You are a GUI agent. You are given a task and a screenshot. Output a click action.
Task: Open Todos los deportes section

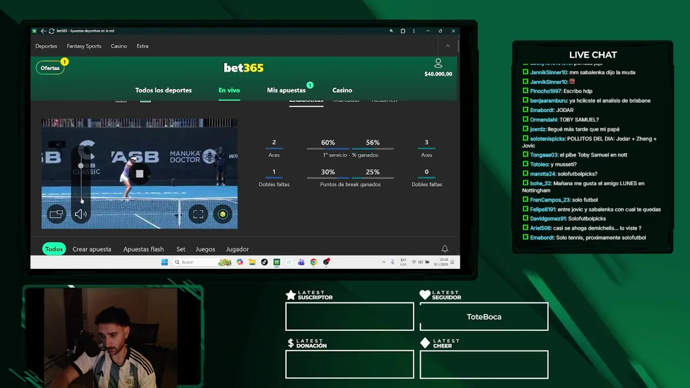(x=163, y=90)
